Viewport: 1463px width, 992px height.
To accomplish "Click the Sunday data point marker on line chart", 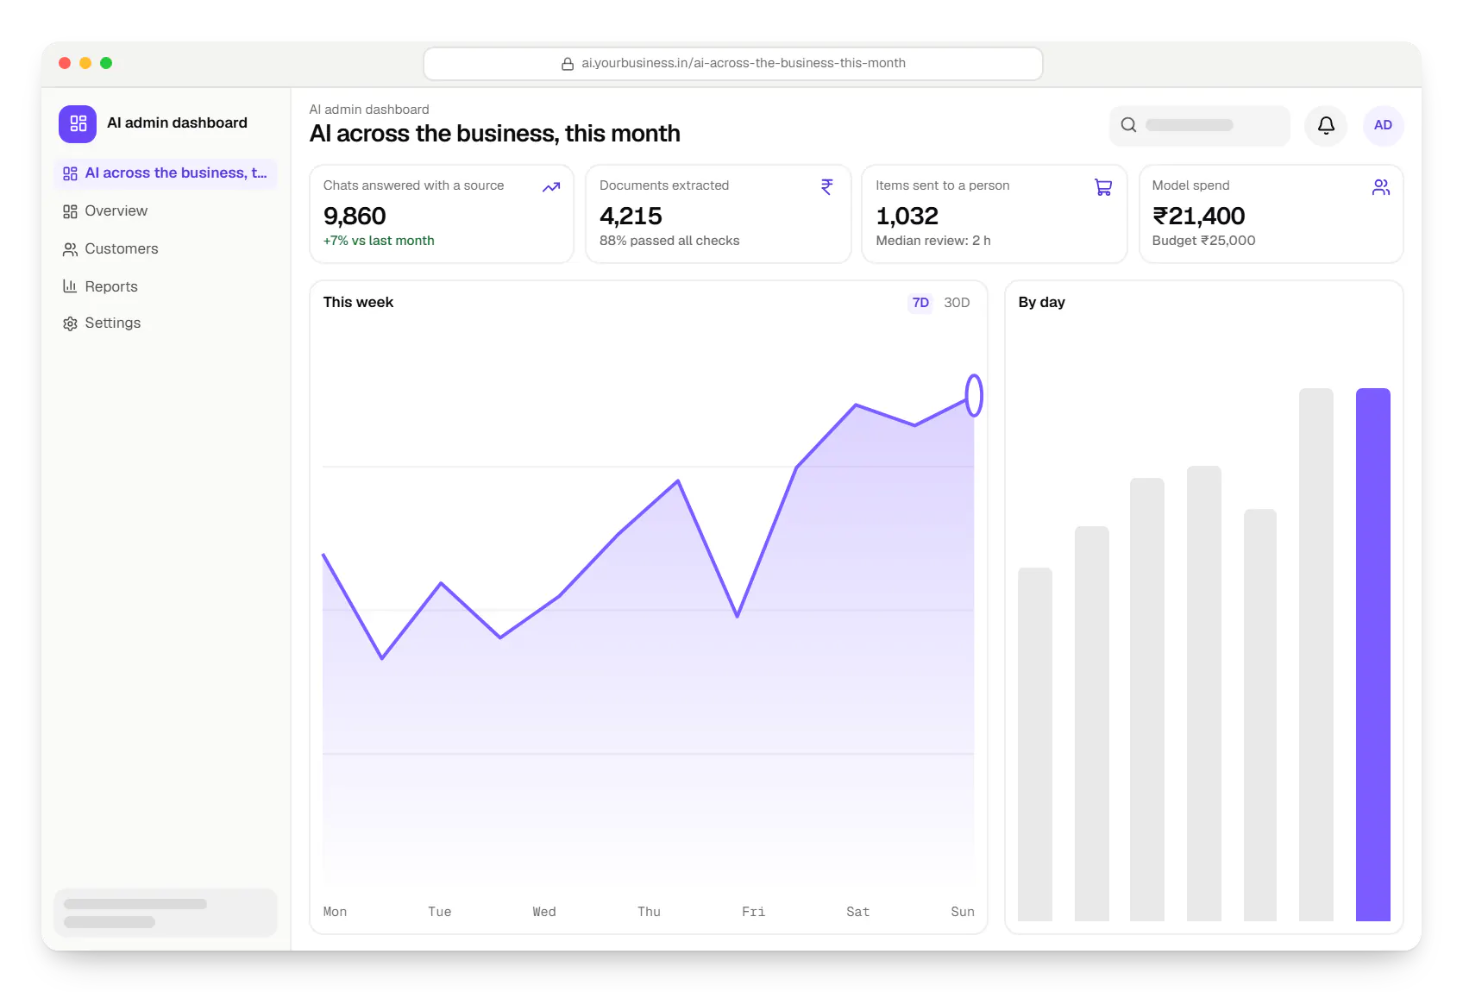I will click(x=974, y=395).
